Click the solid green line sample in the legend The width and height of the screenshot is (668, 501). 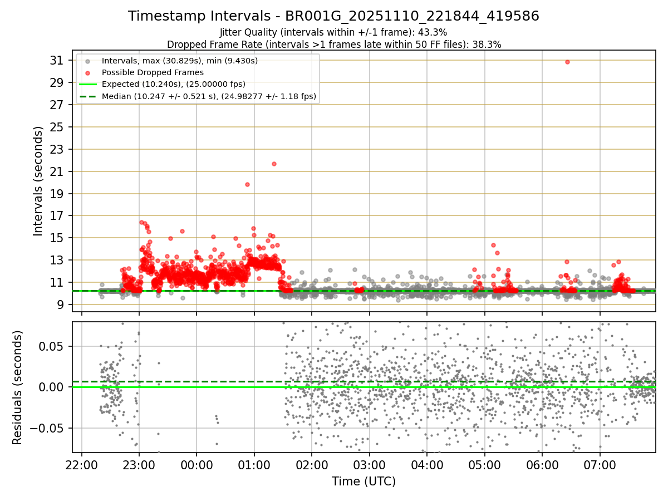(87, 85)
